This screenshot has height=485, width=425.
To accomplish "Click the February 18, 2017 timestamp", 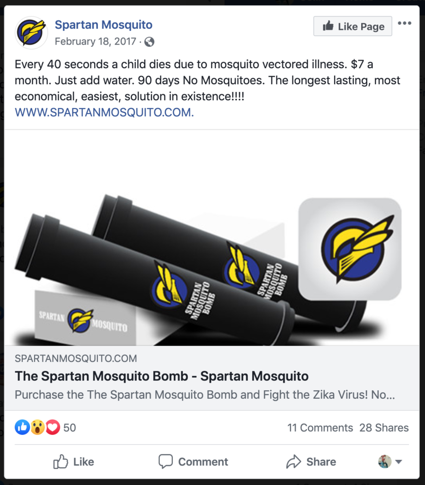I will [x=96, y=42].
